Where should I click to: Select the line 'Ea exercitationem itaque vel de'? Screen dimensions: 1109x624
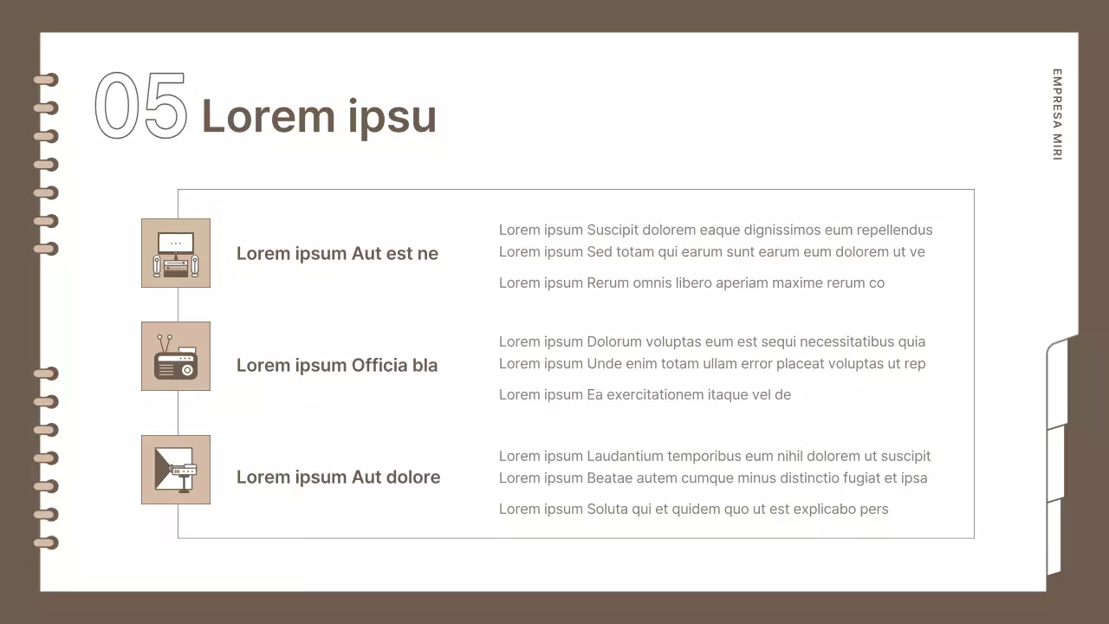(645, 395)
